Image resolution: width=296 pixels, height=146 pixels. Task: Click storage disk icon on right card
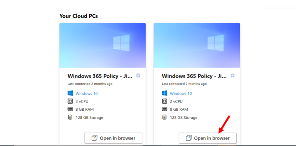[x=164, y=118]
